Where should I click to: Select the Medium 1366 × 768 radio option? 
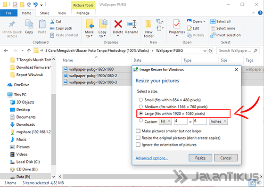click(x=141, y=106)
